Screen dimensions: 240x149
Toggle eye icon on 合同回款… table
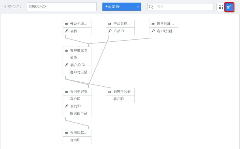[66, 133]
